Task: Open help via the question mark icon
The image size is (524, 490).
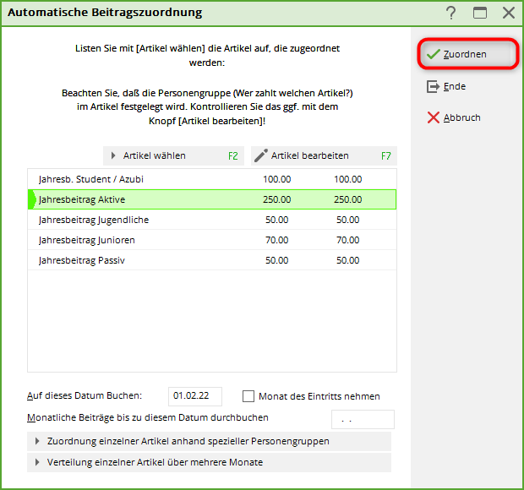Action: [x=451, y=13]
